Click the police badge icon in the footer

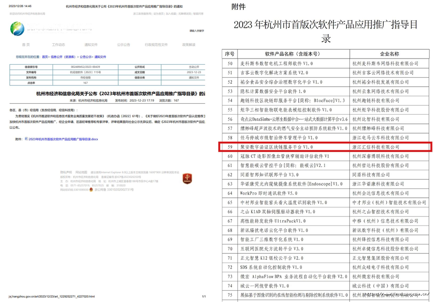coord(91,190)
